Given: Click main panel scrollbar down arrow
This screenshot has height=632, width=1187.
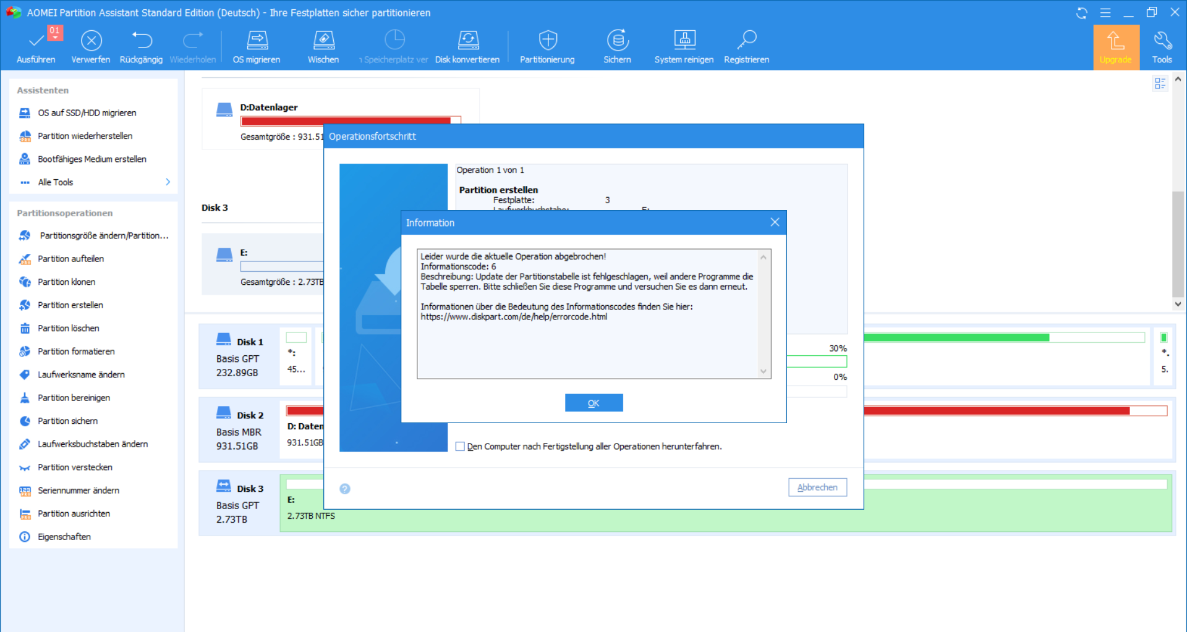Looking at the screenshot, I should (1178, 304).
